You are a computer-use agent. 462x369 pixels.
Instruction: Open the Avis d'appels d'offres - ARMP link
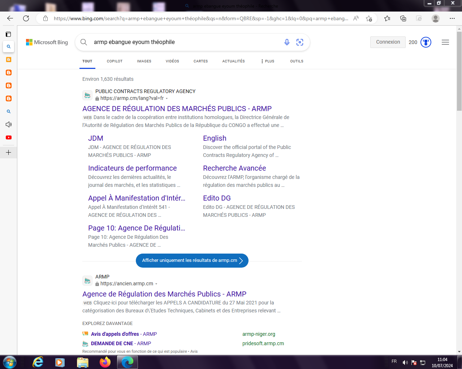pos(124,334)
